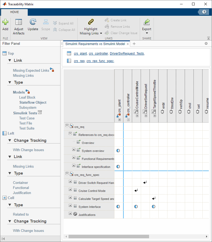Click Create Link button
The width and height of the screenshot is (212, 242).
(116, 20)
